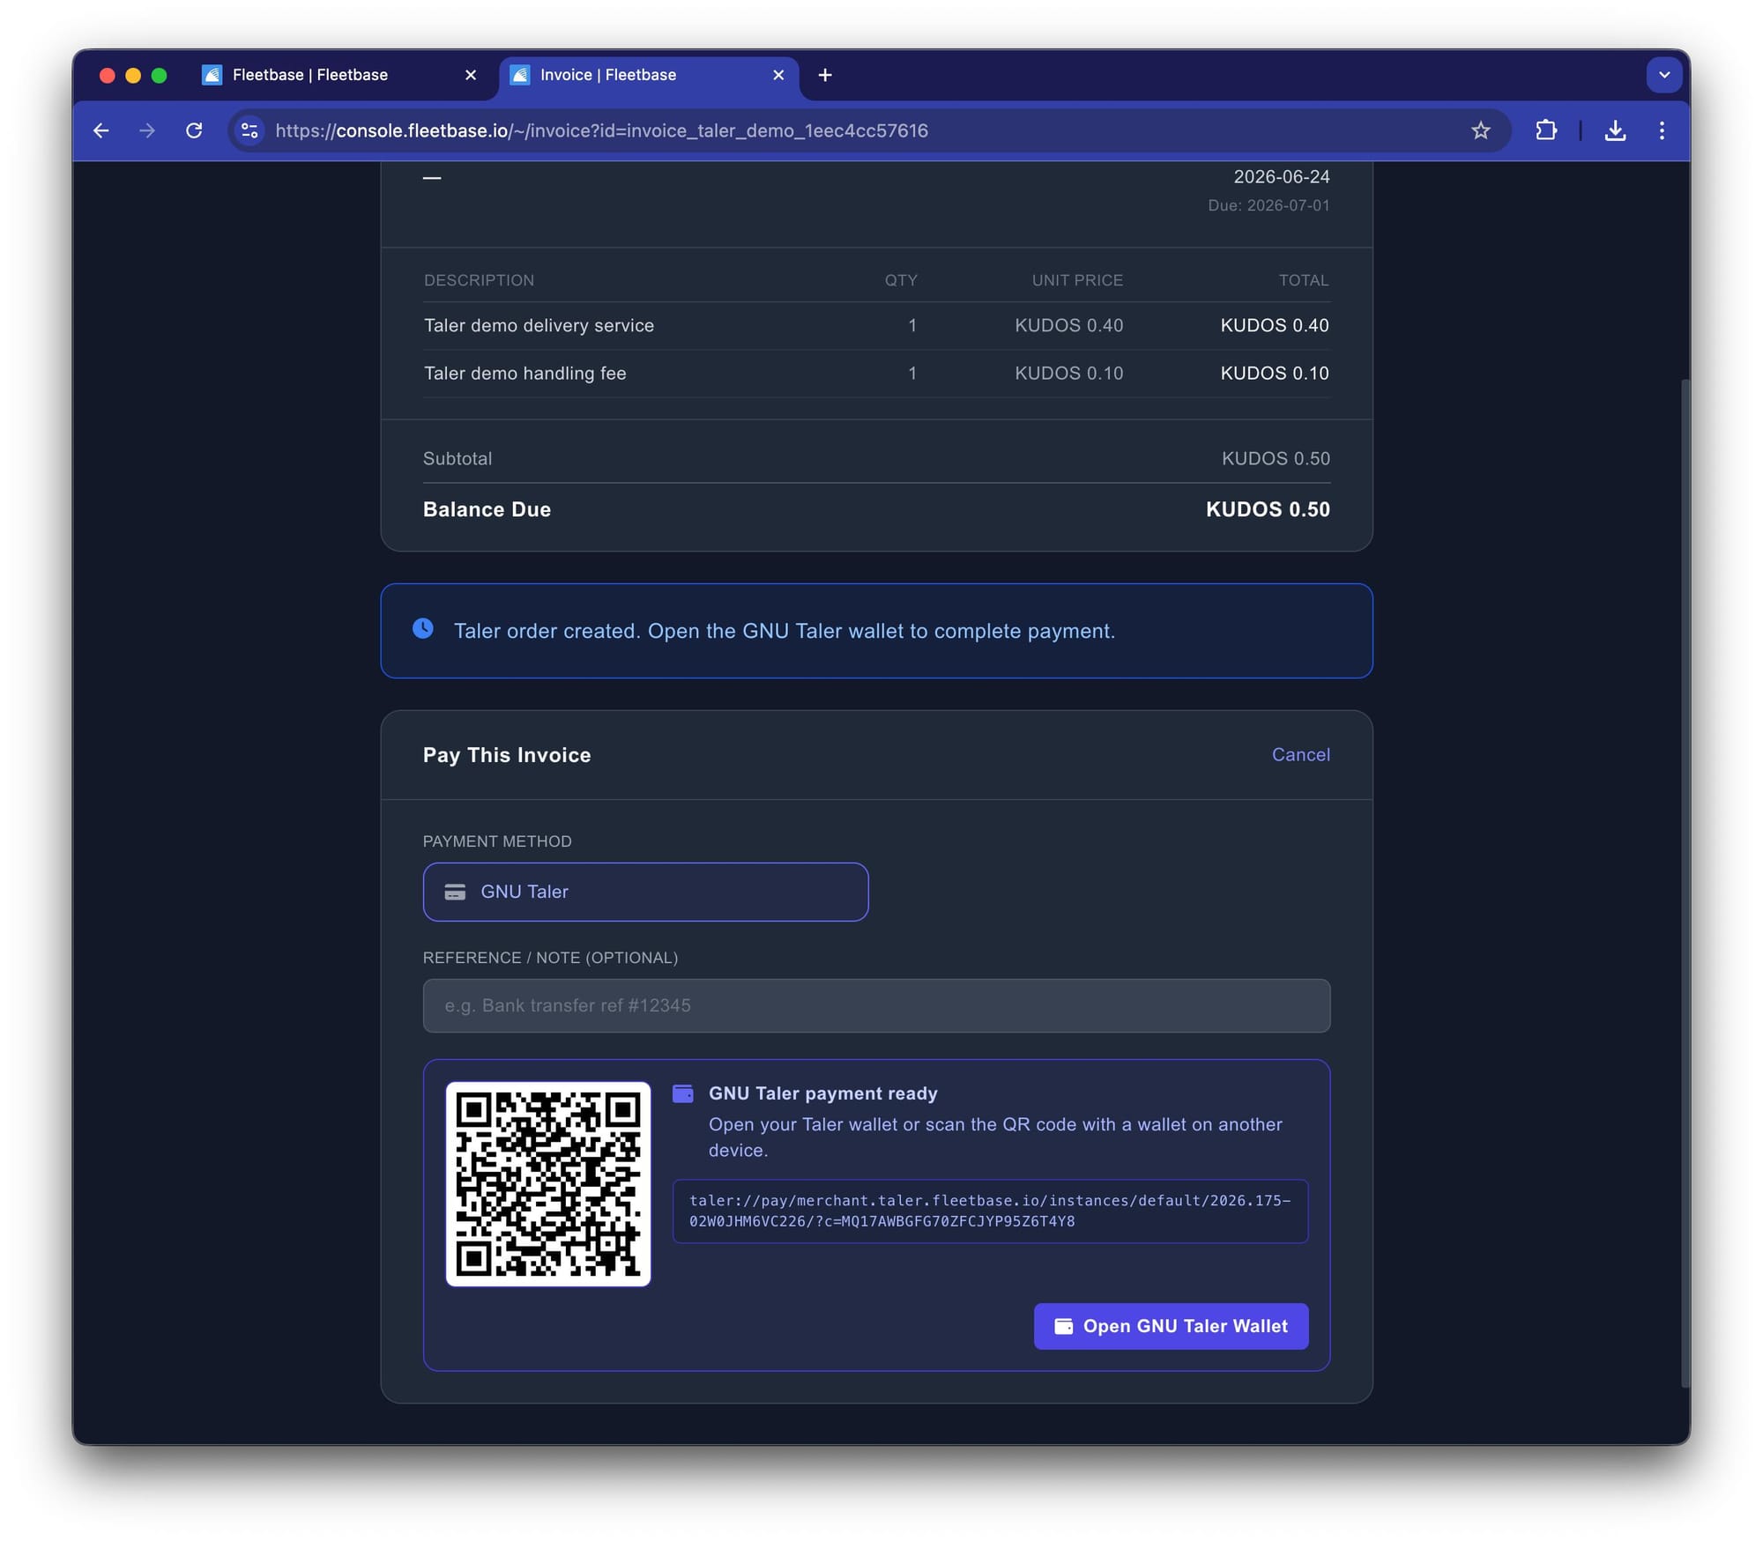Open GNU Taler Wallet button
This screenshot has height=1541, width=1763.
tap(1171, 1326)
